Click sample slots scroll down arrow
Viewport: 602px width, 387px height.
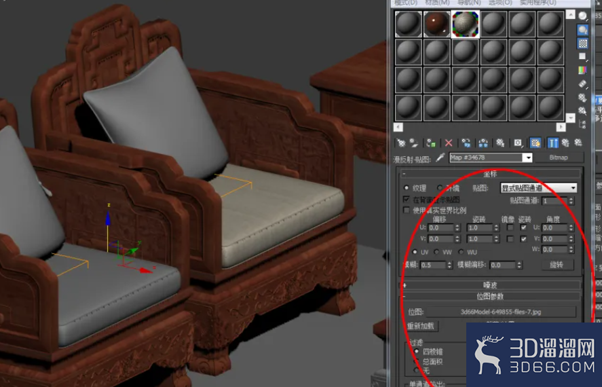pos(571,118)
